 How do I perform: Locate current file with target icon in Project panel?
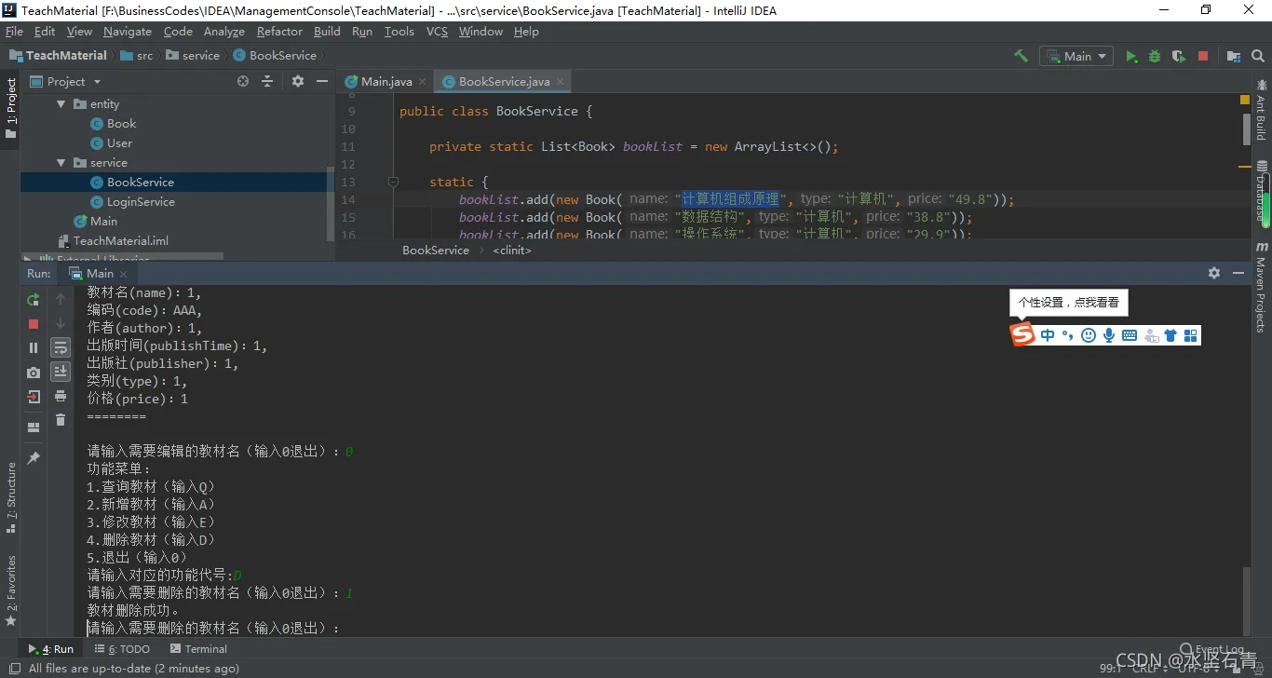[243, 81]
